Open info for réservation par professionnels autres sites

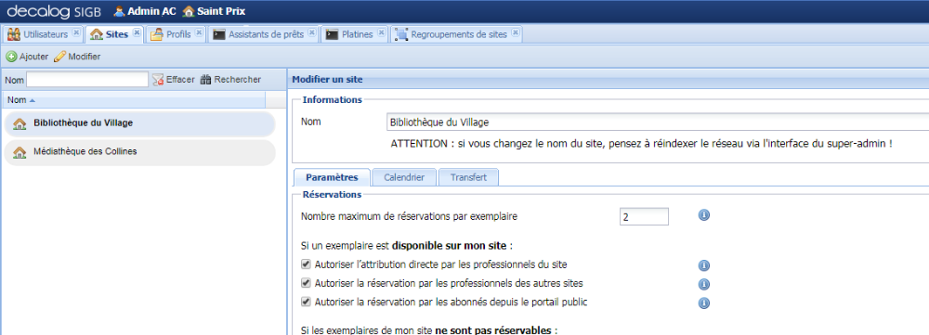tap(704, 284)
